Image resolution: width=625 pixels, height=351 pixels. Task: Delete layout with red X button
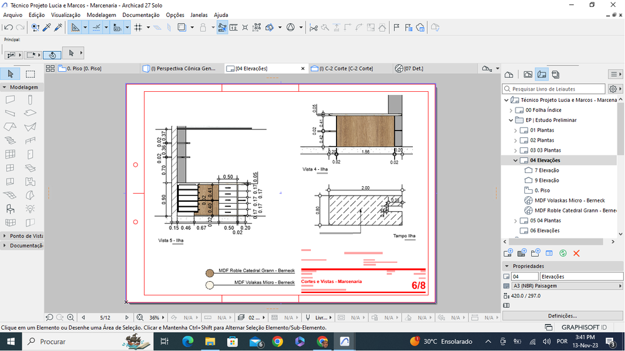(x=576, y=254)
